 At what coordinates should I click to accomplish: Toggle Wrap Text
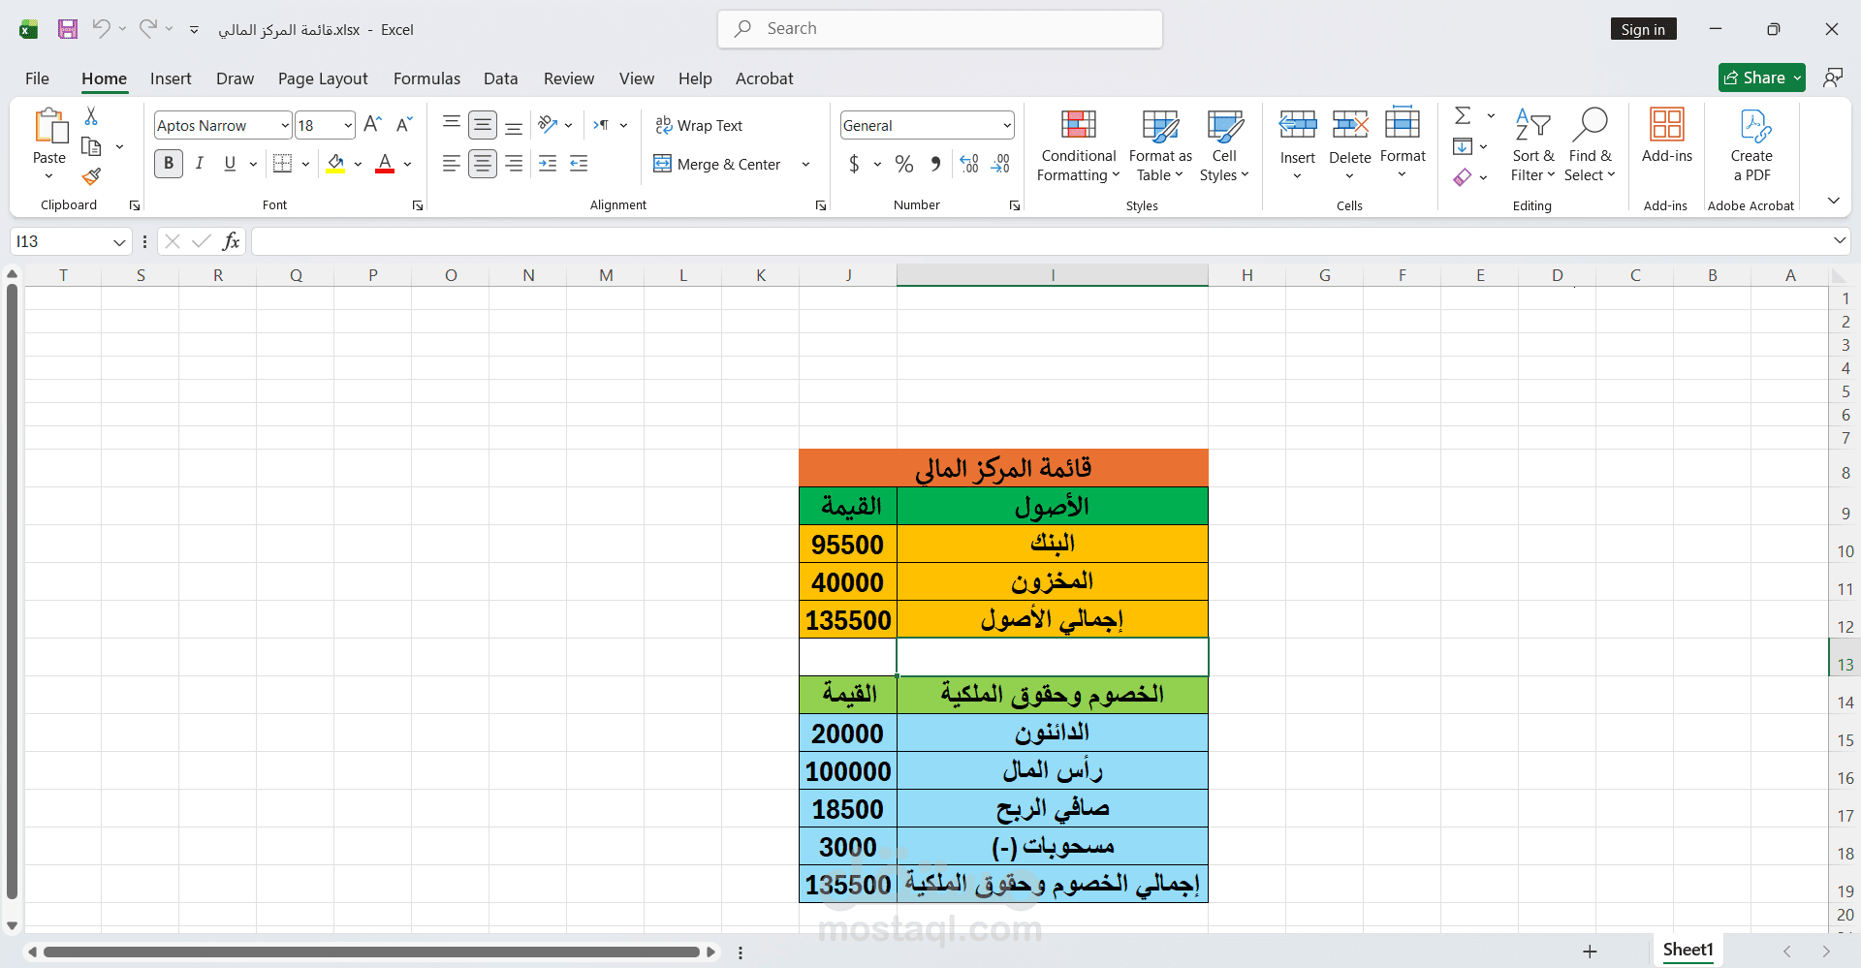tap(698, 125)
